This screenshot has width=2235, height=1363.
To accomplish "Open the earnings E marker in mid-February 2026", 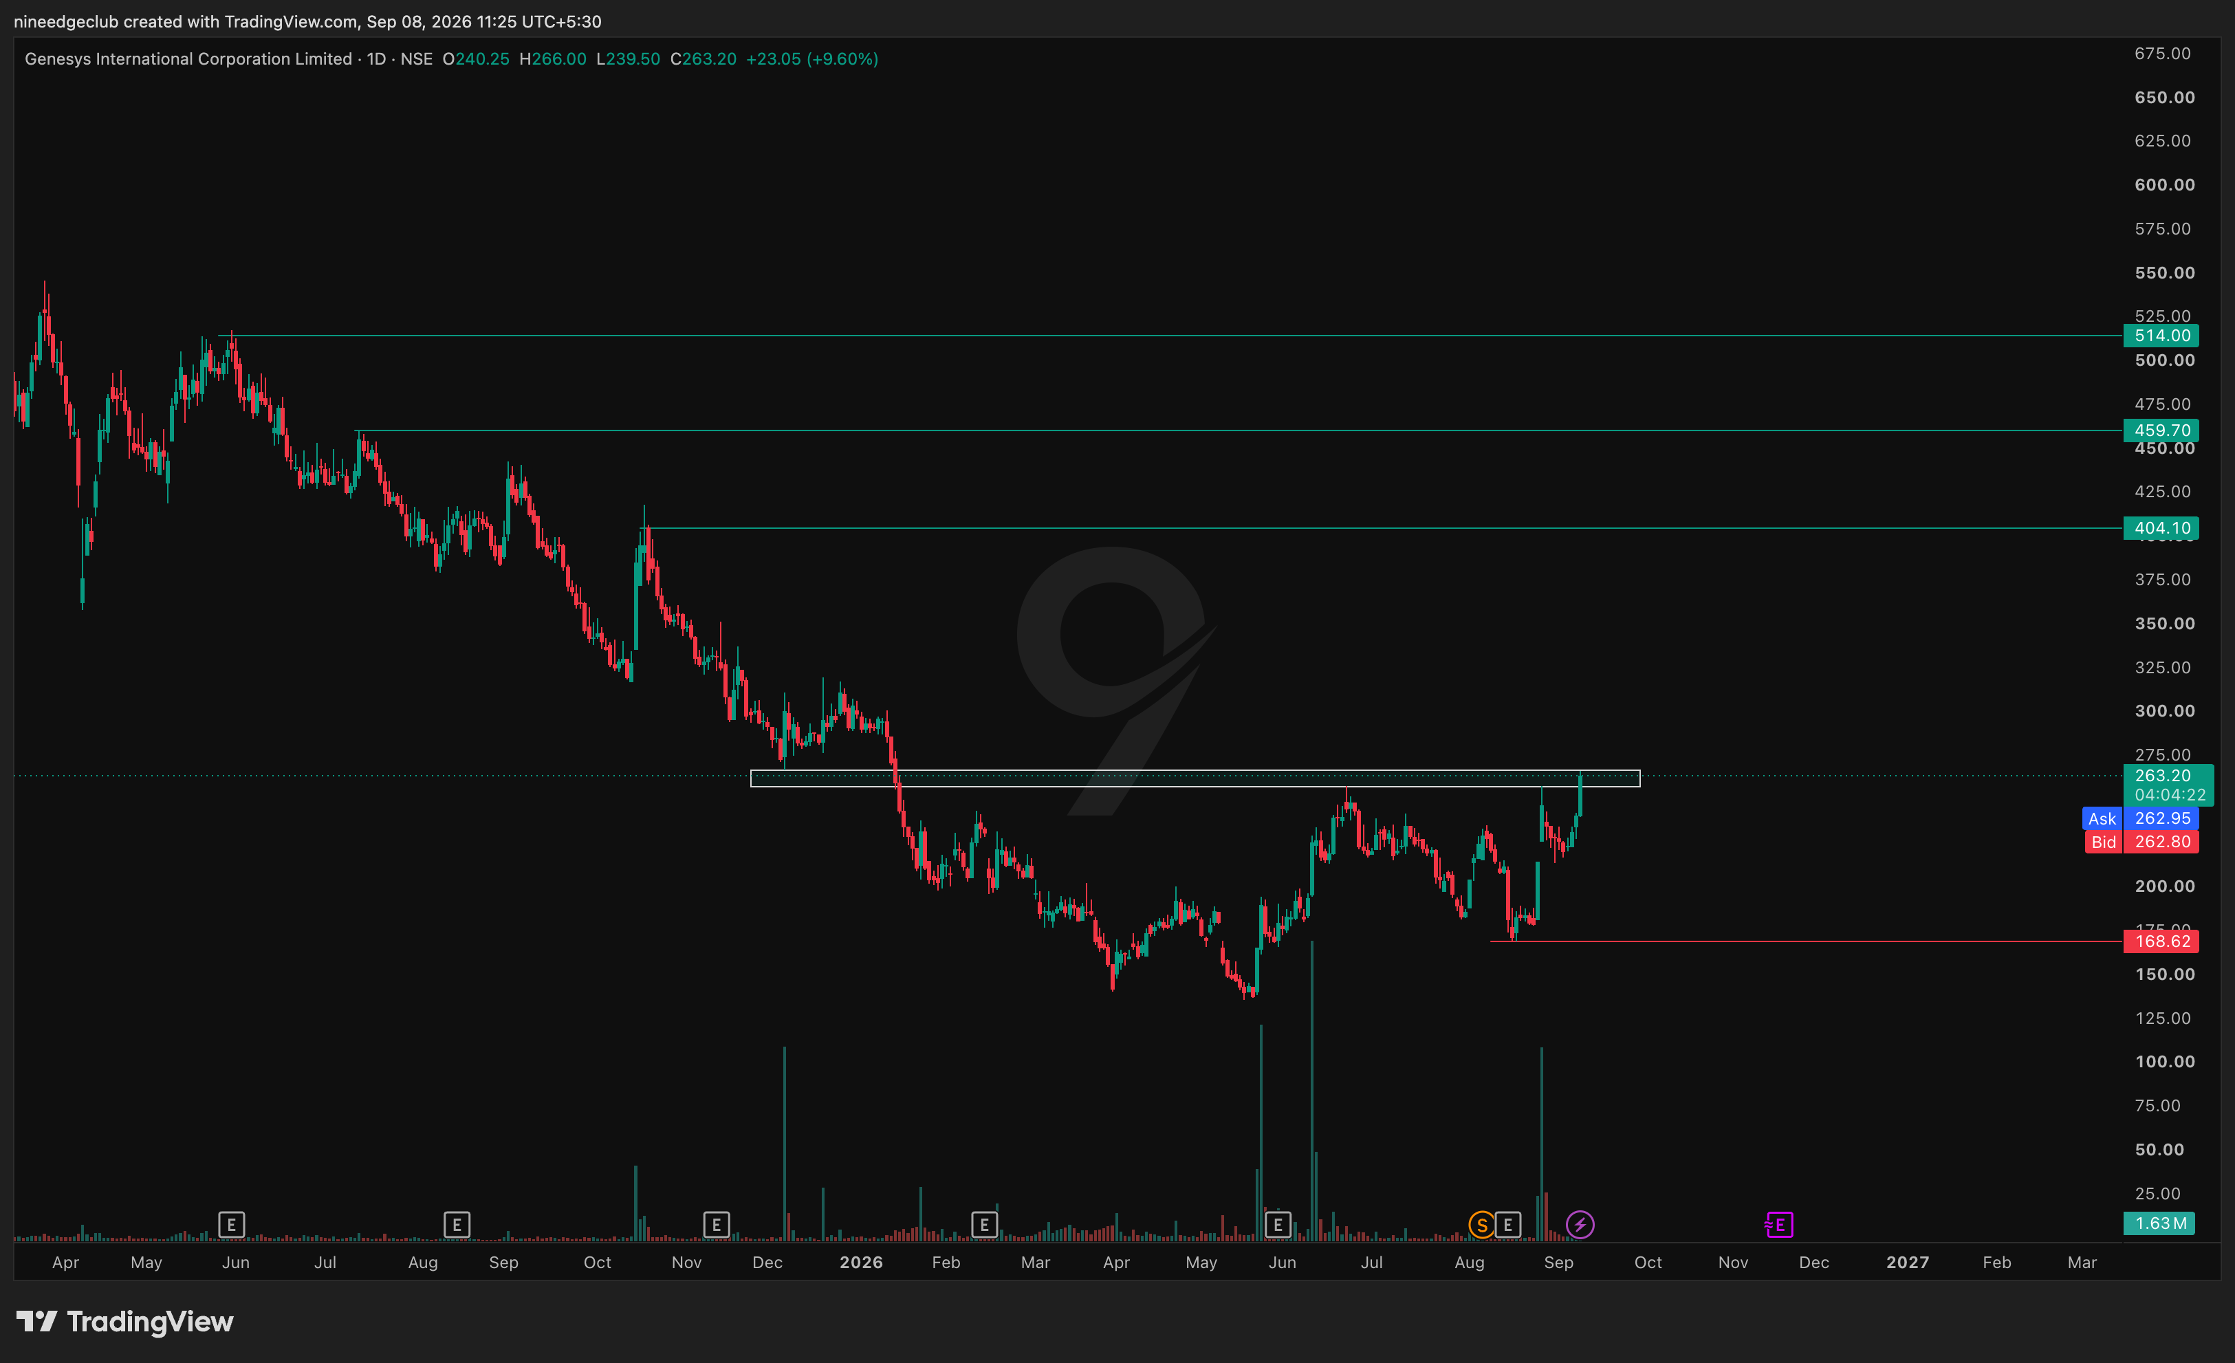I will (984, 1225).
